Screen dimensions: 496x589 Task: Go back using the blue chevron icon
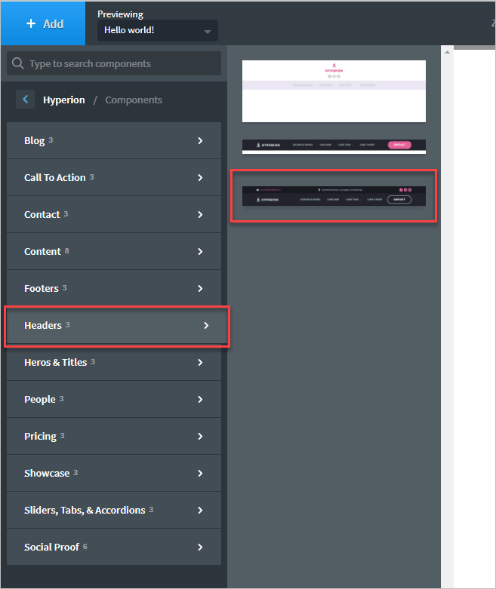click(25, 100)
